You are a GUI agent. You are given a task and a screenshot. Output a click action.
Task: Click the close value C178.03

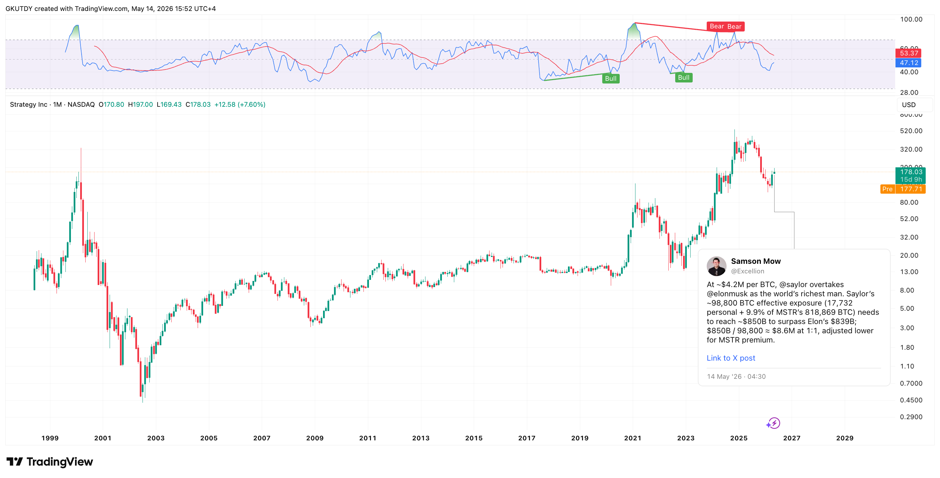(198, 104)
